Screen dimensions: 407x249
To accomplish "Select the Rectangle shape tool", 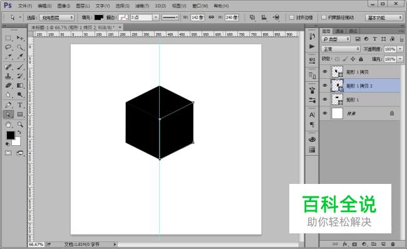I will tap(20, 114).
